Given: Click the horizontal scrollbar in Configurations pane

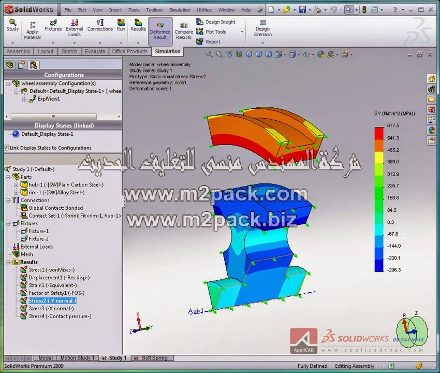Looking at the screenshot, I should point(53,116).
